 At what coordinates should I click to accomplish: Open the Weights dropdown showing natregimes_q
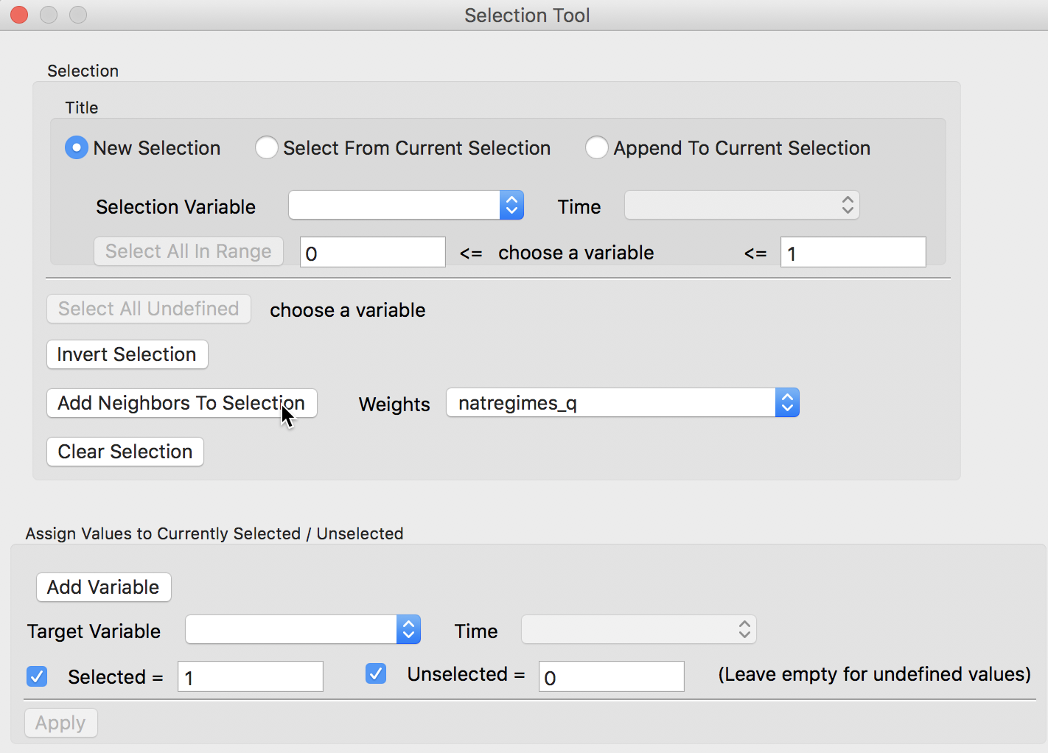click(x=623, y=403)
